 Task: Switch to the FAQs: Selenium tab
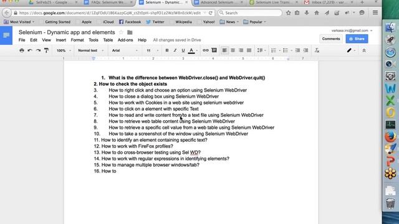pos(108,2)
